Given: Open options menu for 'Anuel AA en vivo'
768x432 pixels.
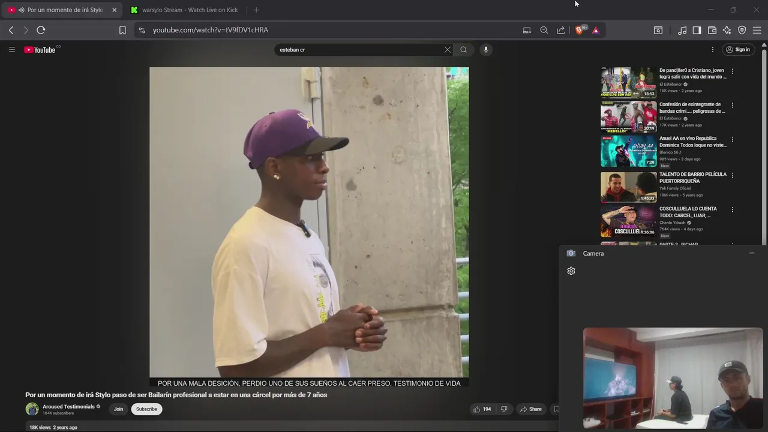Looking at the screenshot, I should 732,139.
